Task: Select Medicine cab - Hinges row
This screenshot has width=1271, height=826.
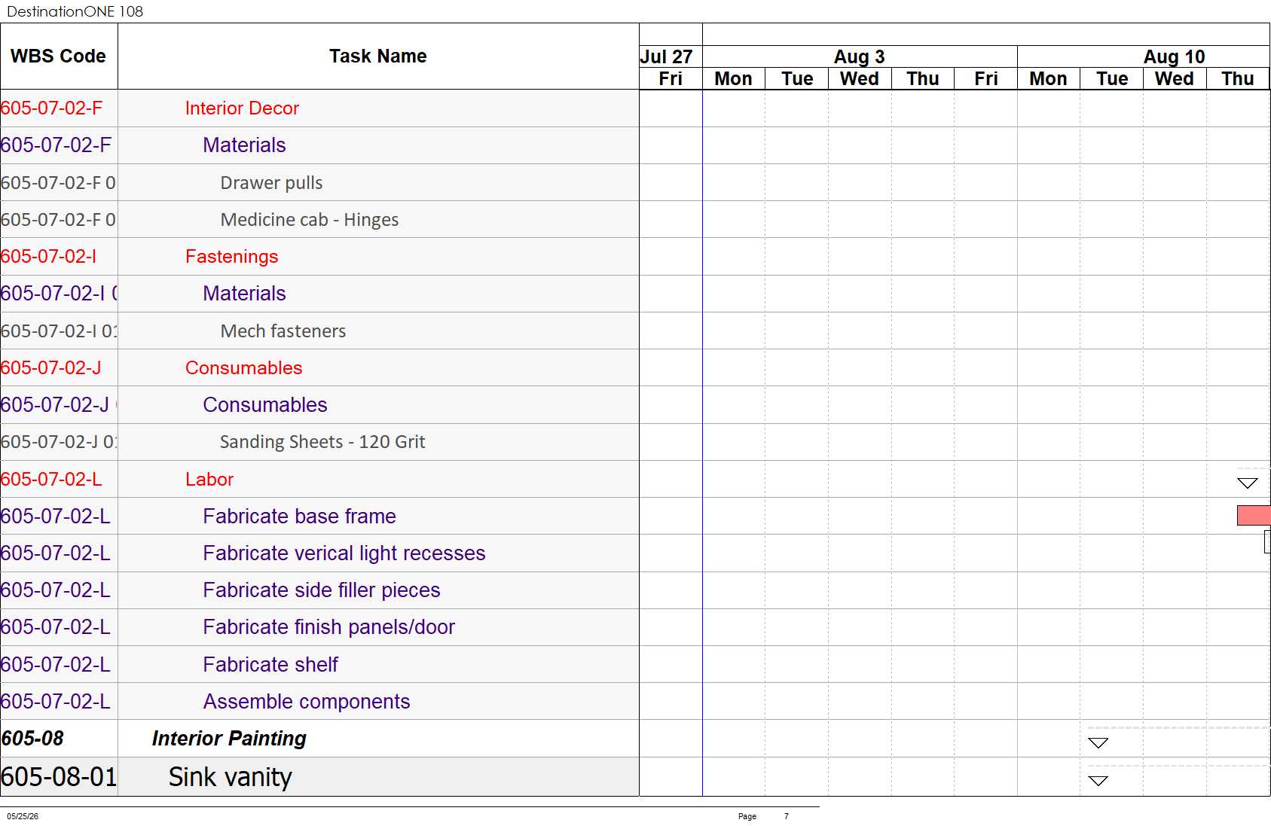Action: click(x=319, y=220)
